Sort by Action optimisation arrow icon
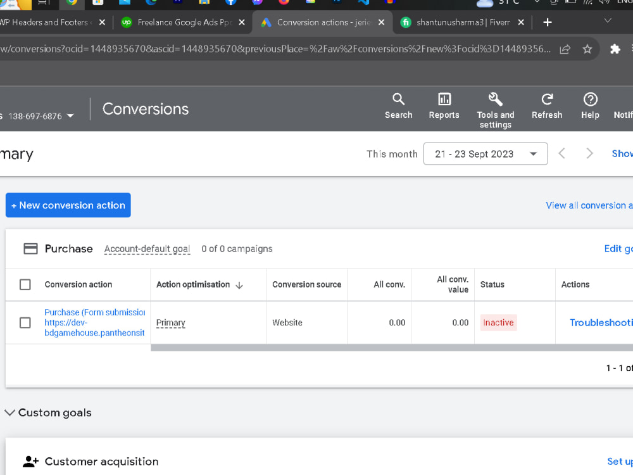 tap(239, 285)
